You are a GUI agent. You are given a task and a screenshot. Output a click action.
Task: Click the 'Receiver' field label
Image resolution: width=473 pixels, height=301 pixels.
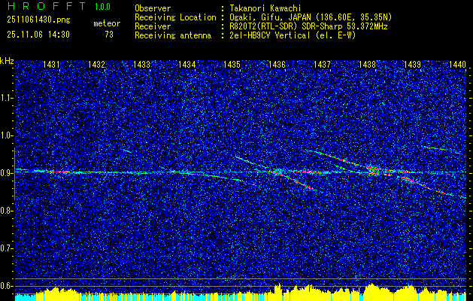point(153,26)
